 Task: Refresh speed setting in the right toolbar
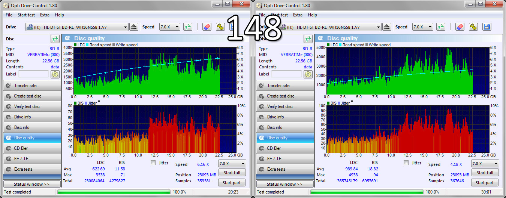(441, 27)
